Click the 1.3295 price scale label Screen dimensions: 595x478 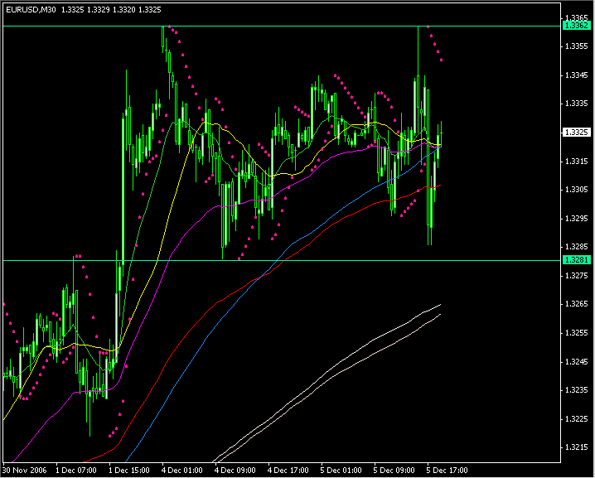click(x=577, y=219)
